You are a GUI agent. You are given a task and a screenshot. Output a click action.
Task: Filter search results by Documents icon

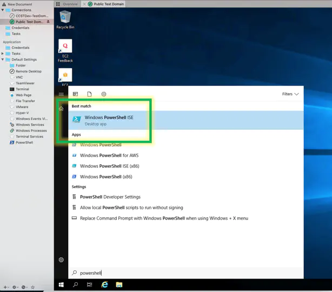tap(89, 94)
